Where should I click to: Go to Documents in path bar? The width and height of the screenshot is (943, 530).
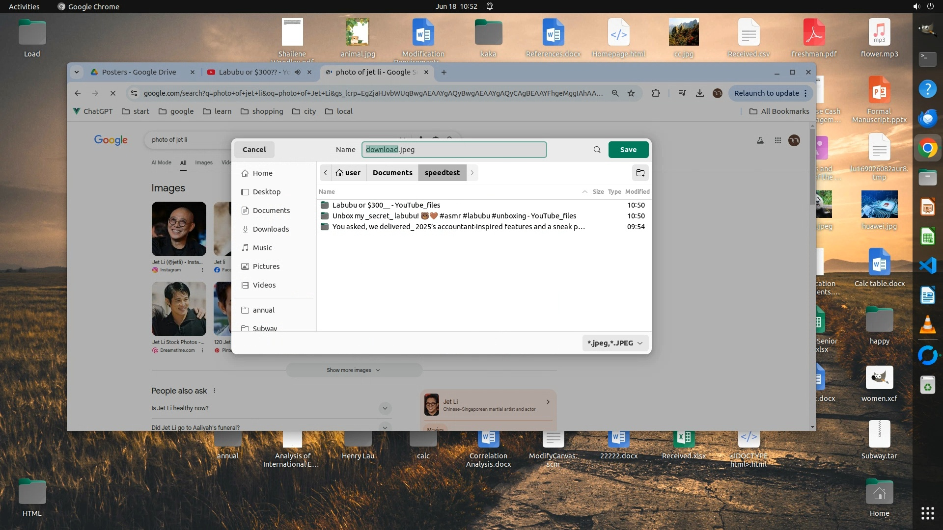[392, 173]
